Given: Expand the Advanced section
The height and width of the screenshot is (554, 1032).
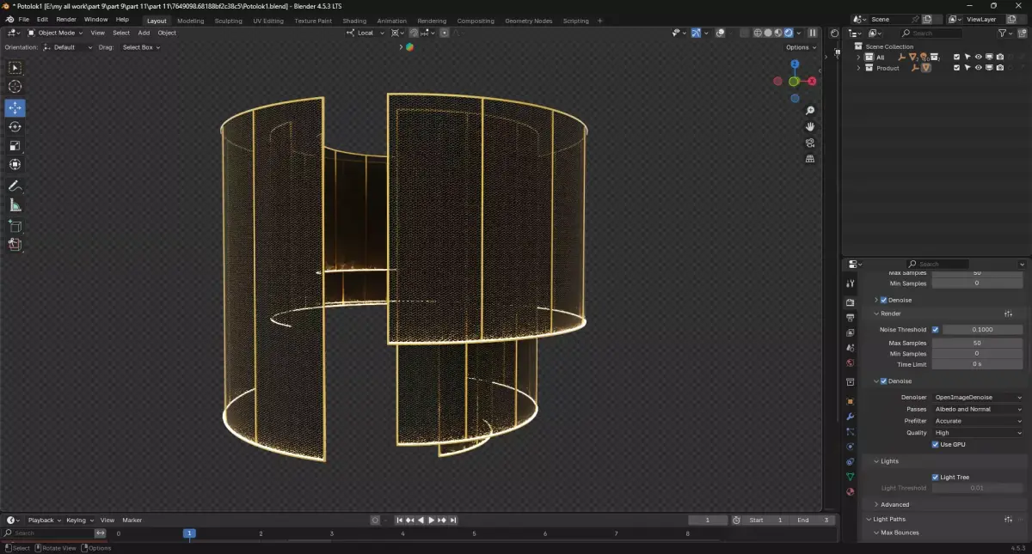Looking at the screenshot, I should [894, 505].
